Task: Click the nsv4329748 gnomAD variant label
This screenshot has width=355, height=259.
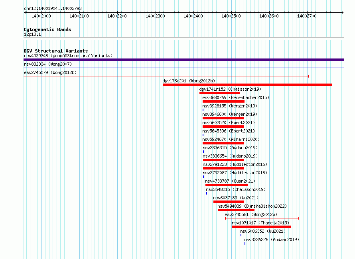Action: click(x=68, y=56)
